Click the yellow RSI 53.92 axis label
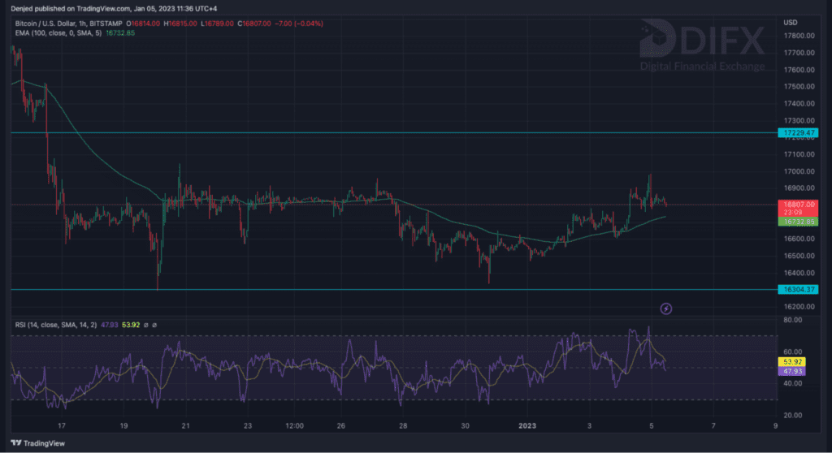Viewport: 832px width, 453px height. [x=791, y=361]
